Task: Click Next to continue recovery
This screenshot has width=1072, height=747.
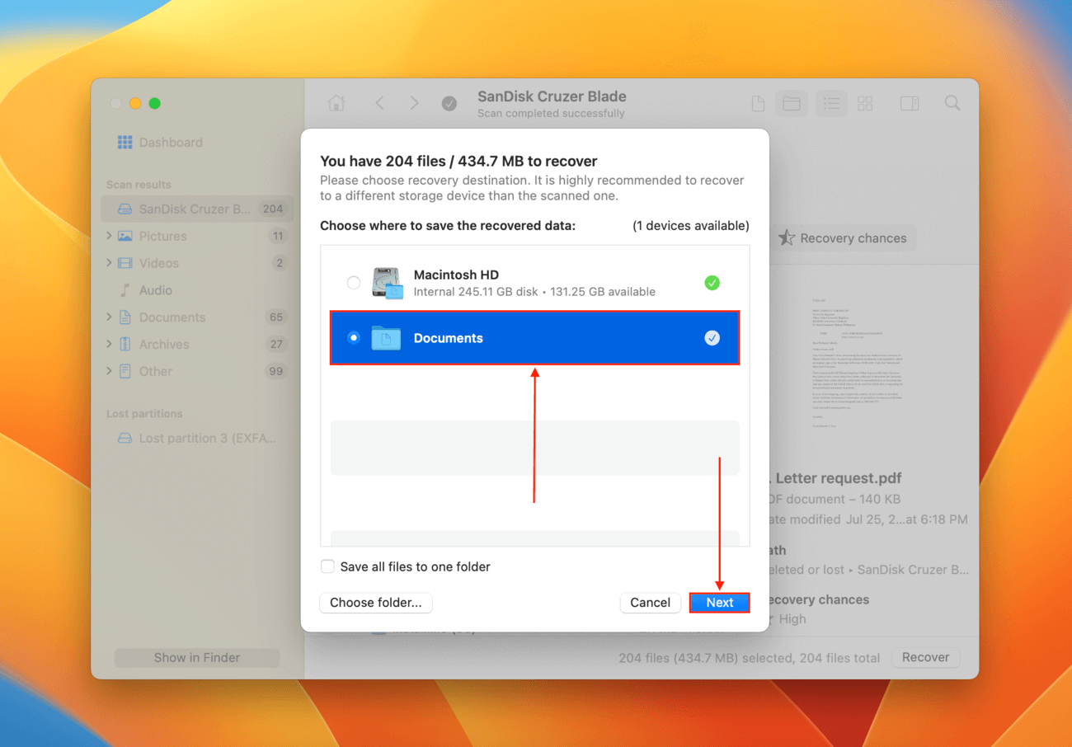Action: pyautogui.click(x=720, y=603)
